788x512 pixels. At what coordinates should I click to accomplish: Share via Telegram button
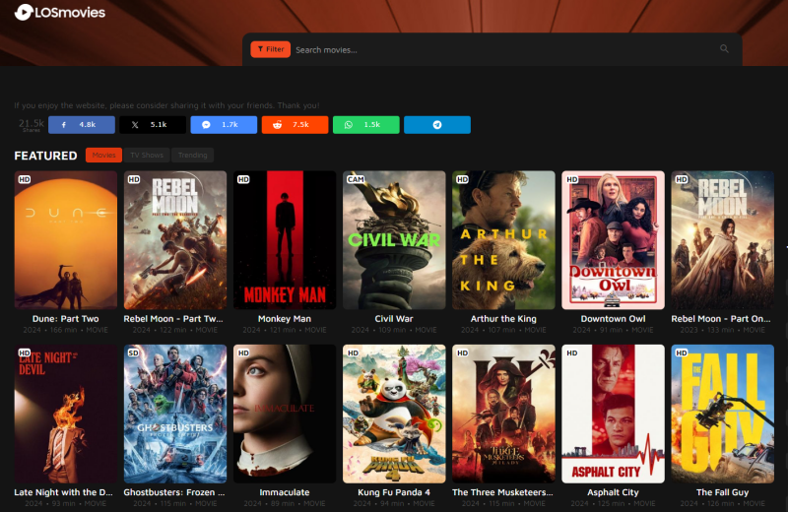point(437,125)
